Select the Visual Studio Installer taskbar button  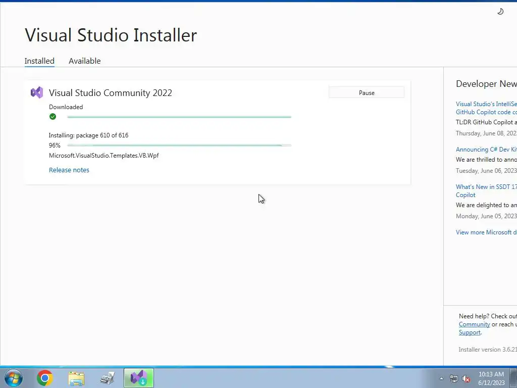point(139,378)
